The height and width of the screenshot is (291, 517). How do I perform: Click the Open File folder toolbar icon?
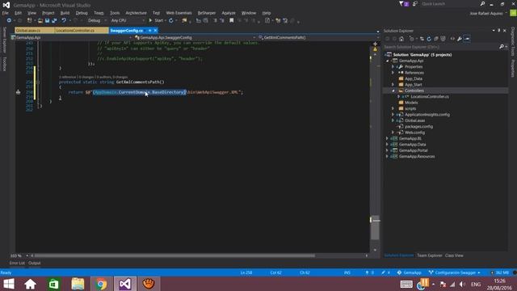40,20
